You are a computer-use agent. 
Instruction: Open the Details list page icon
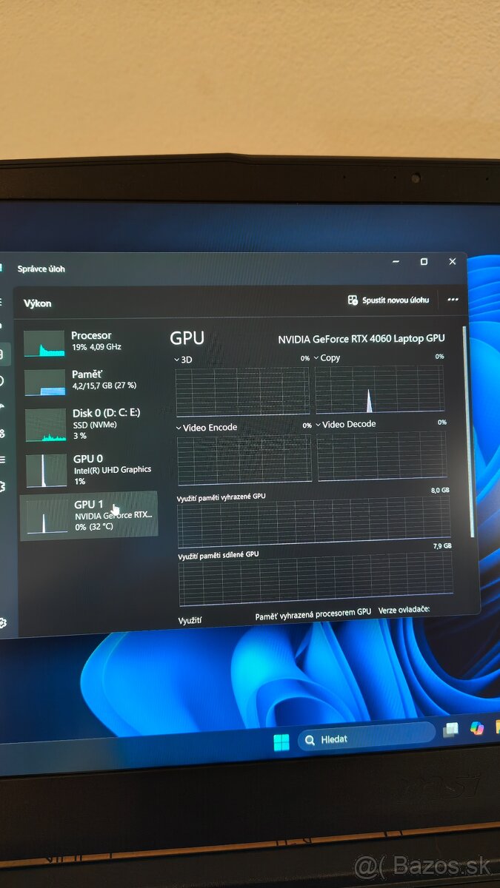click(x=2, y=460)
